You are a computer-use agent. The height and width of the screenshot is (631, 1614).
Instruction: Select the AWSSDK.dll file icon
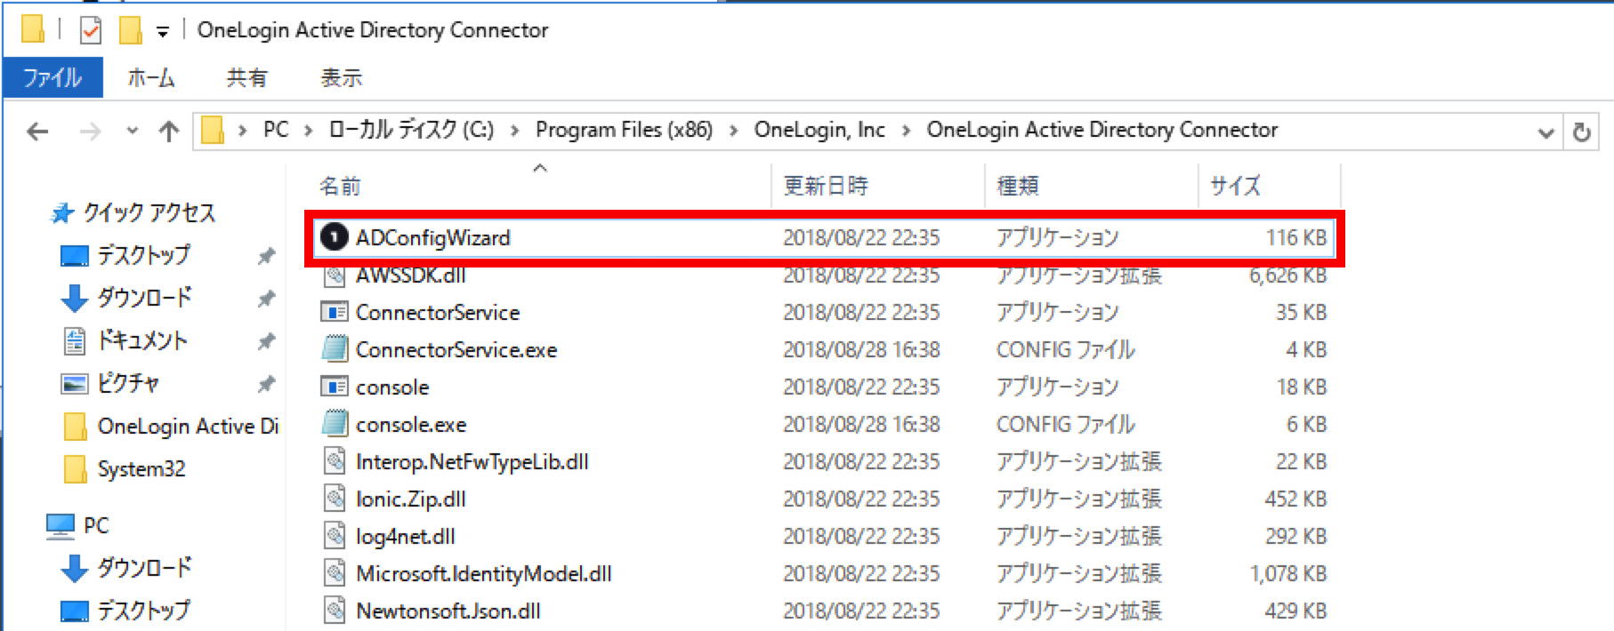point(334,276)
